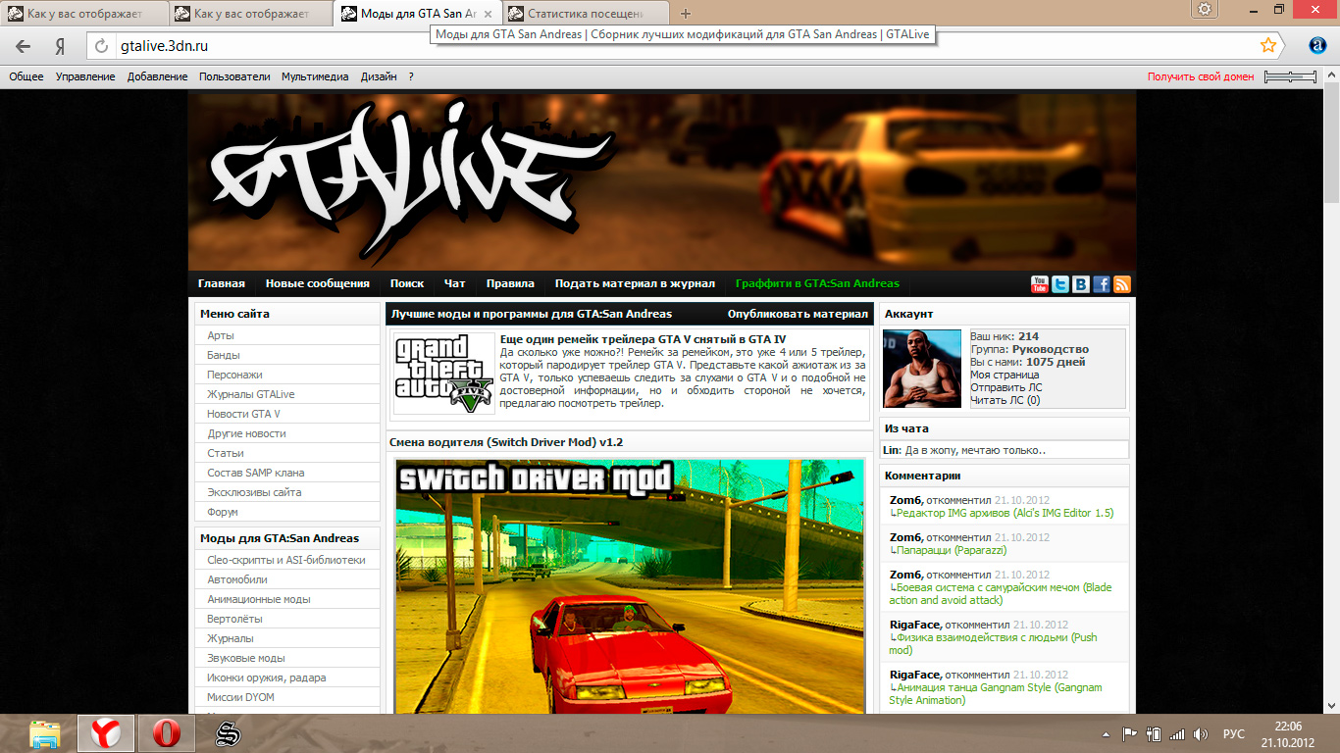This screenshot has height=753, width=1340.
Task: Close the 'Моды для GTA San An' tab
Action: tap(490, 14)
